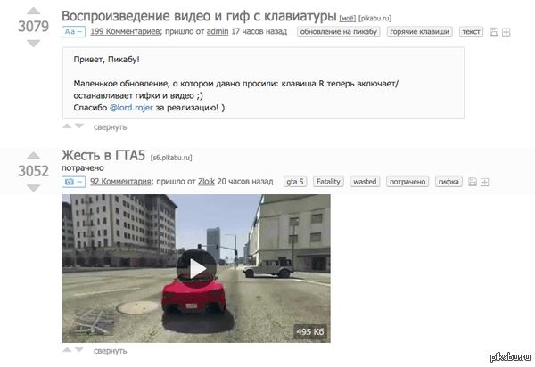Save the keyboard playback post with floppy icon
Viewport: 535px width, 367px height.
pos(494,32)
